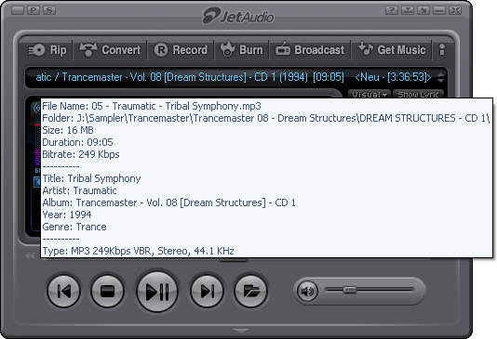The height and width of the screenshot is (339, 497).
Task: Click the Get Music button
Action: tap(392, 50)
